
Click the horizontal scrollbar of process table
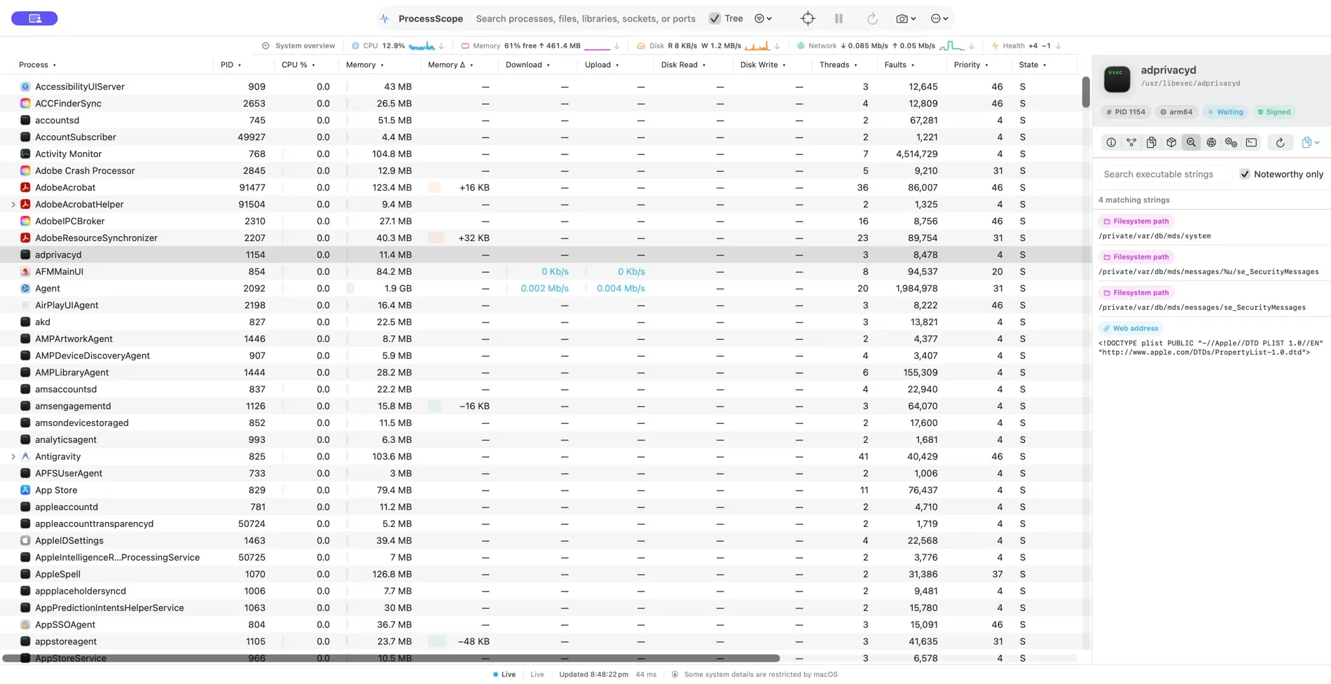tap(391, 658)
